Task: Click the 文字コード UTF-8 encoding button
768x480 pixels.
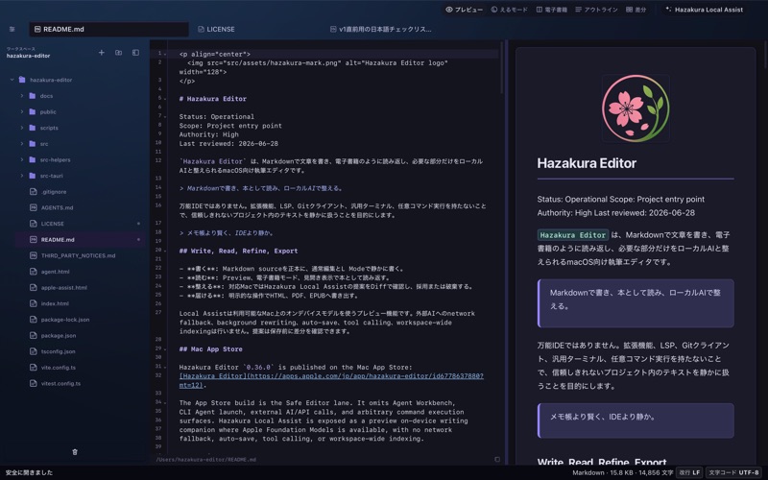Action: (x=733, y=472)
